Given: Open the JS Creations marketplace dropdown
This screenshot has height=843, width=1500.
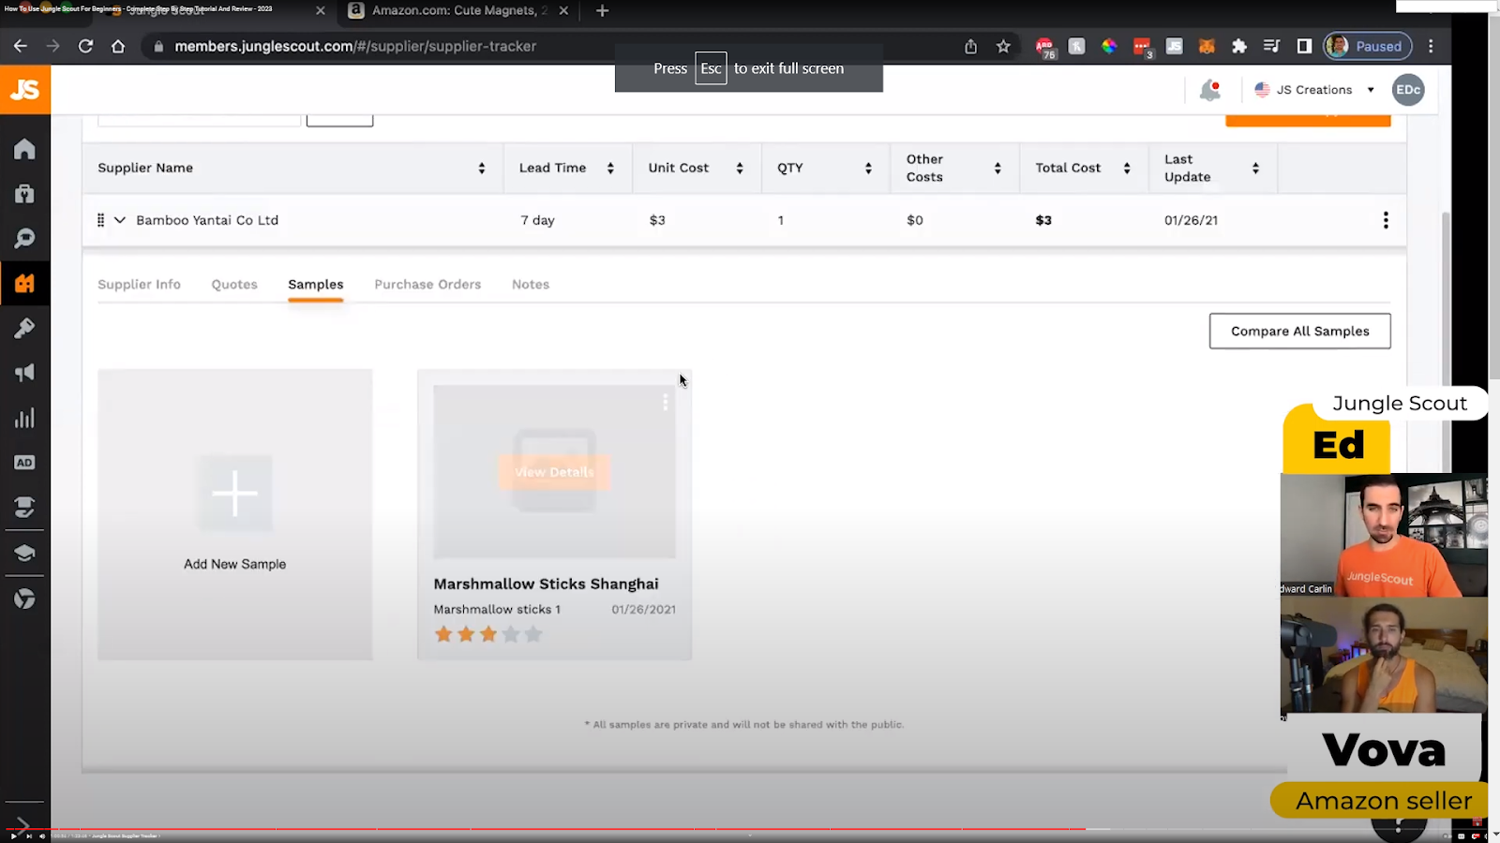Looking at the screenshot, I should [x=1314, y=90].
